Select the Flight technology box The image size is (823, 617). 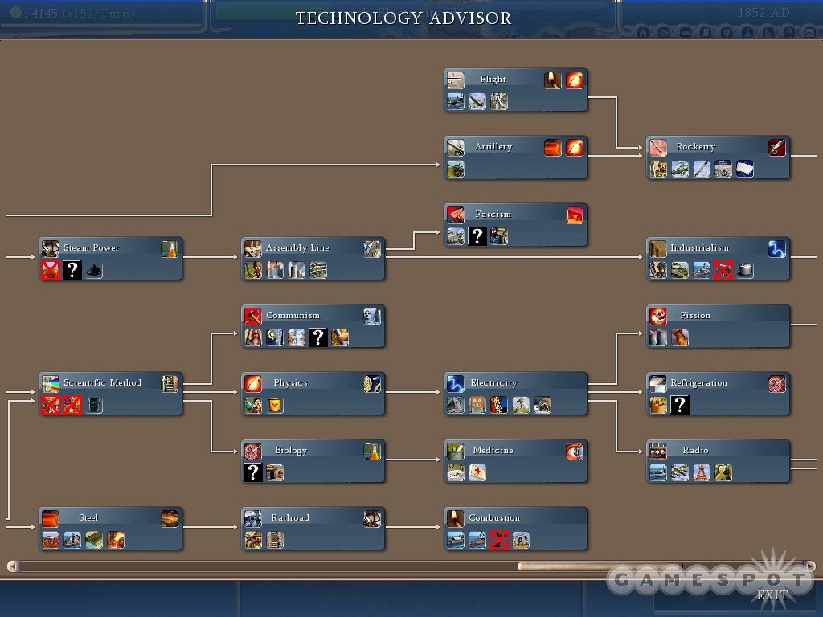[515, 90]
